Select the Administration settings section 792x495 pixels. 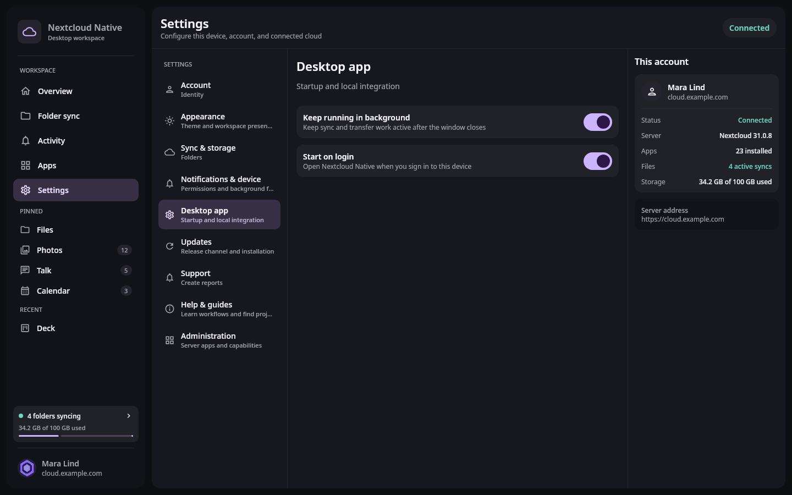(x=219, y=340)
